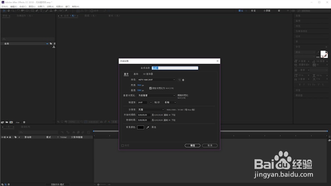This screenshot has width=331, height=186.
Task: Click the timeline lock column icon
Action: 10,137
